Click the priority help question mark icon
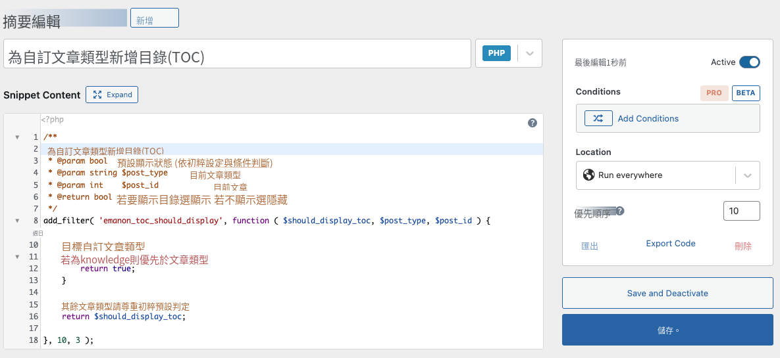Viewport: 780px width, 358px height. (x=620, y=211)
